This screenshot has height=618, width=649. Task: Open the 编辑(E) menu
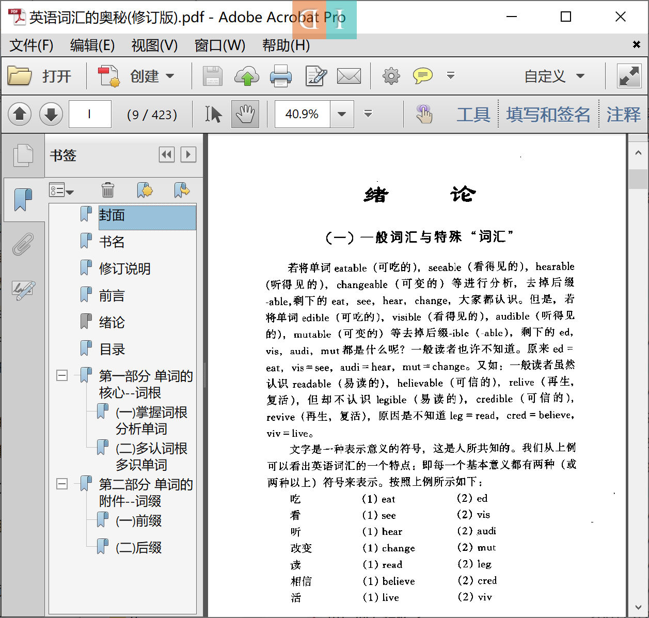pos(92,45)
